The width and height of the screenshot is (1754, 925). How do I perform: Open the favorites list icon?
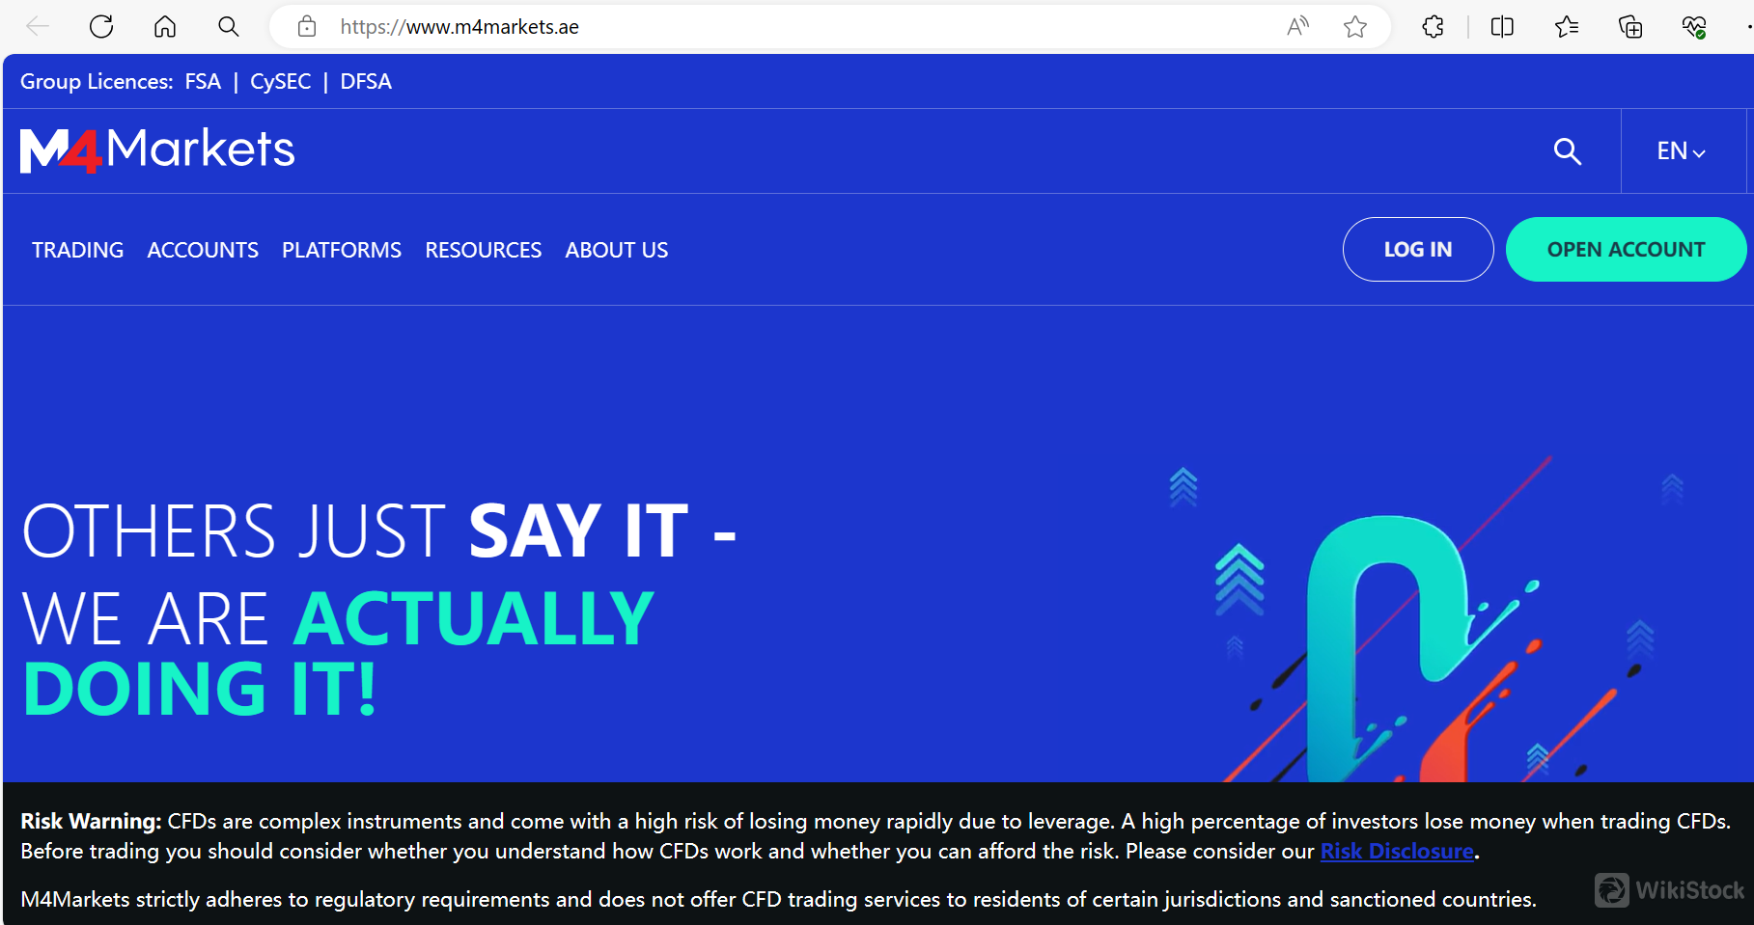click(1566, 27)
